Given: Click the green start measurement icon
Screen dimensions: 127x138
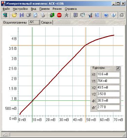Looking at the screenshot, I should click(x=52, y=15).
